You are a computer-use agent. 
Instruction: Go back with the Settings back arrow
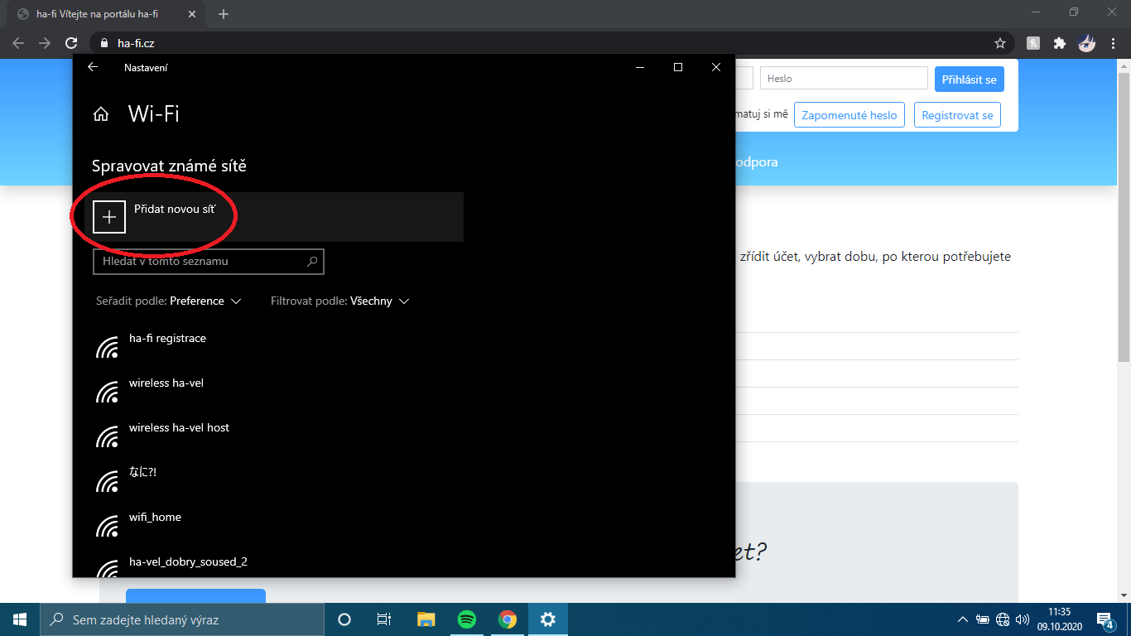pos(93,68)
